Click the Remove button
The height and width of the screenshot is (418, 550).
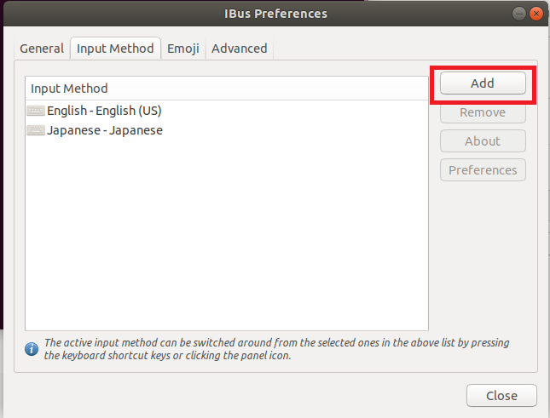pos(483,112)
